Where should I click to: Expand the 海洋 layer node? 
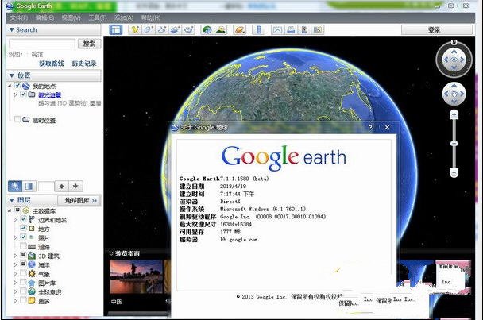coord(15,264)
